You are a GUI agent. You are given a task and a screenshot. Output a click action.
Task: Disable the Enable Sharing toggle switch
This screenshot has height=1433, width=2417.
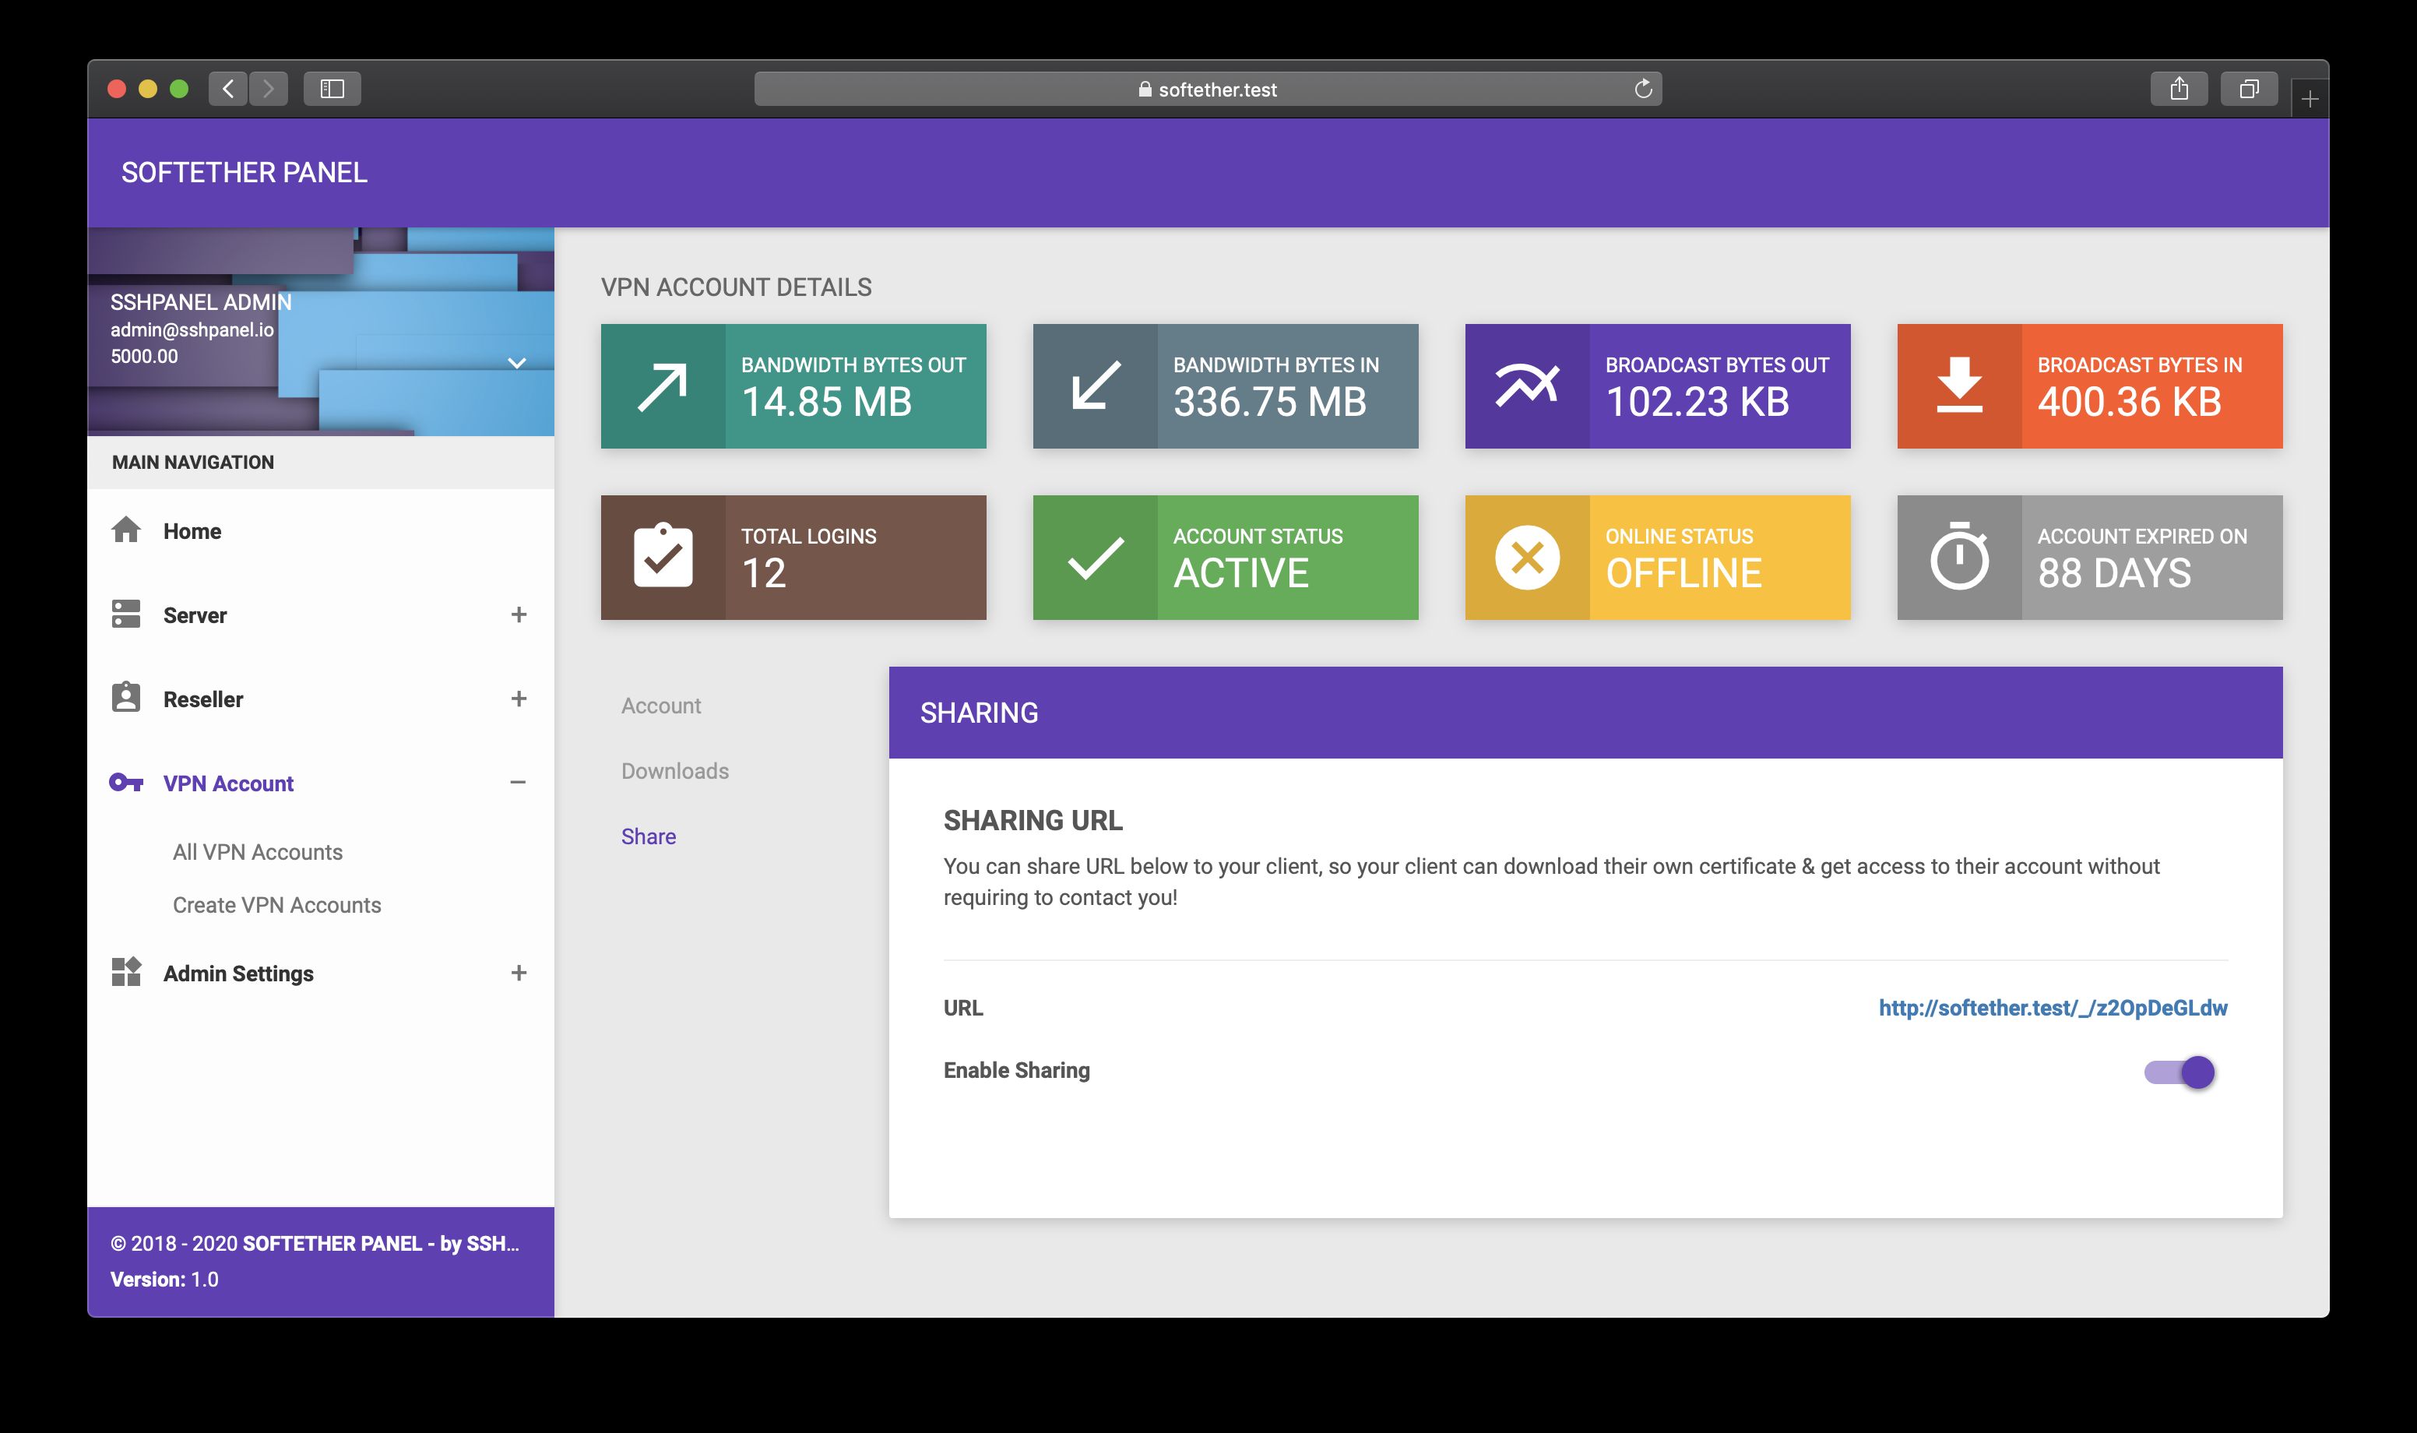pyautogui.click(x=2180, y=1072)
